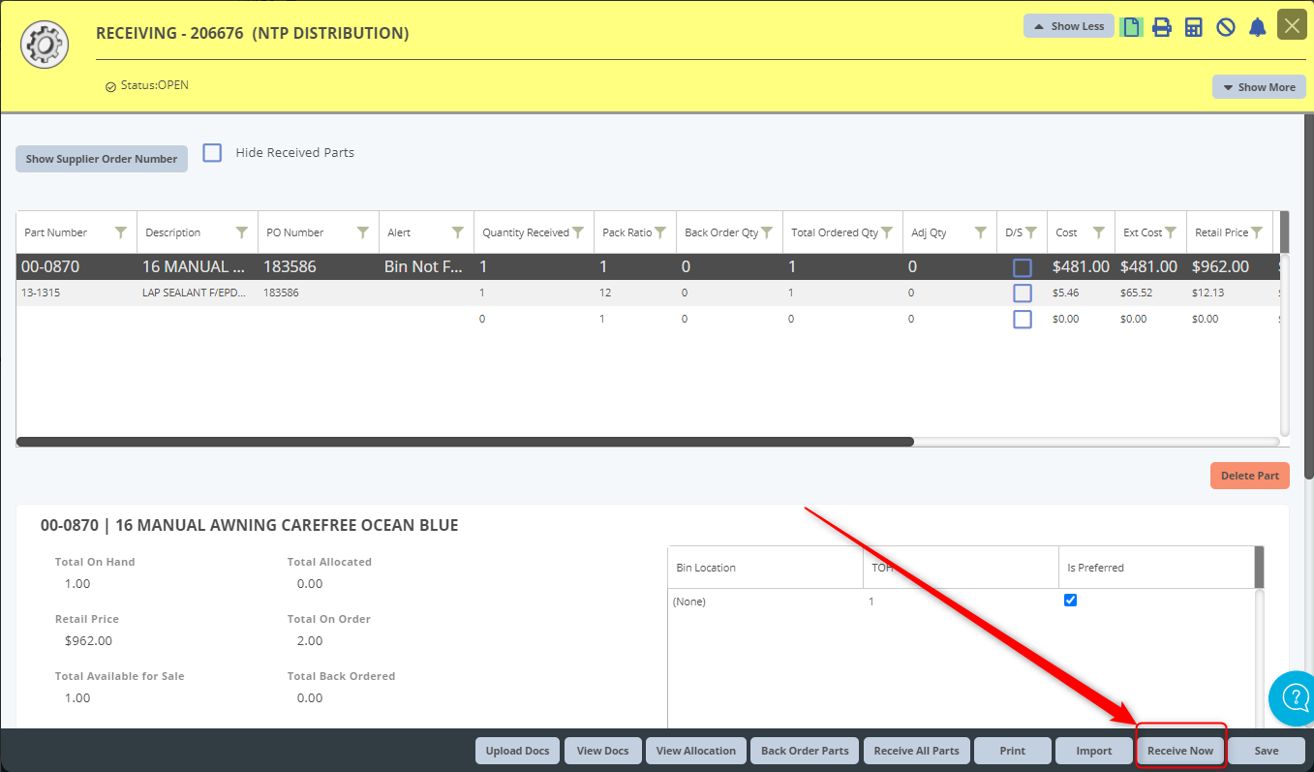The image size is (1314, 772).
Task: Click the Retail Price filter funnel icon
Action: click(1257, 232)
